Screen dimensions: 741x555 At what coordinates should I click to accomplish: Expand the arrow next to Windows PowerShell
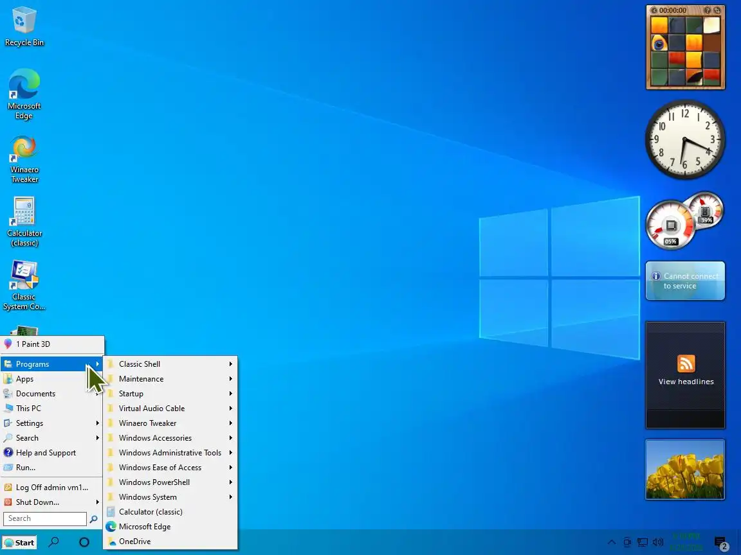(x=231, y=482)
